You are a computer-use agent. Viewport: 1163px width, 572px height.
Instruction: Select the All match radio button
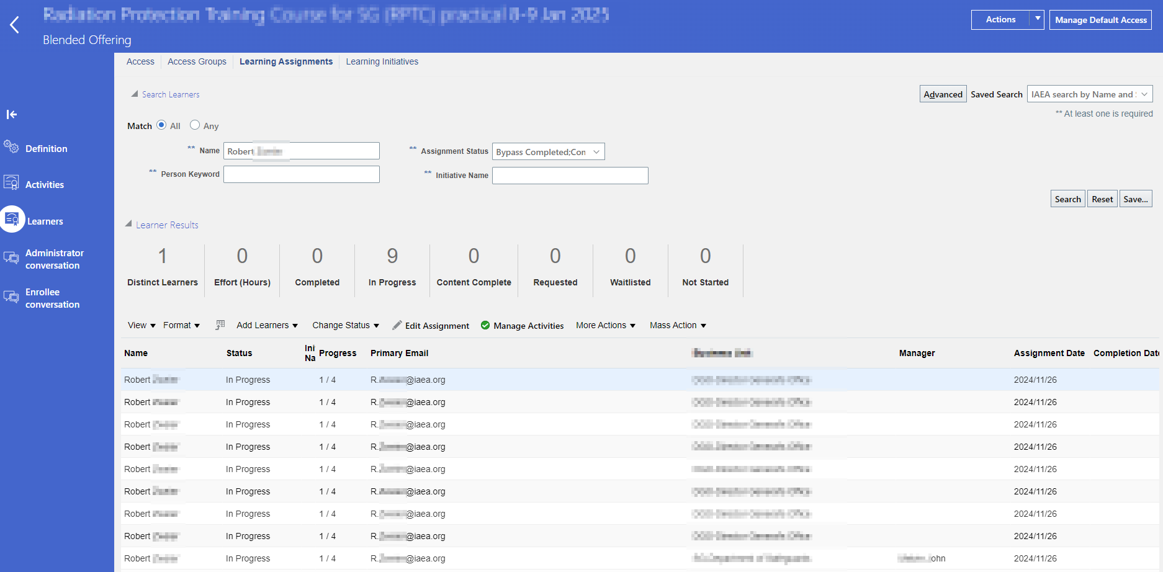[x=161, y=125]
